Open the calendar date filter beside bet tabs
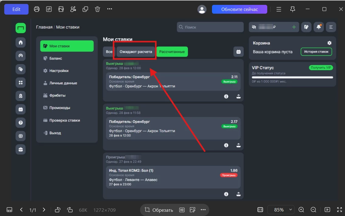This screenshot has height=216, width=345. 238,52
